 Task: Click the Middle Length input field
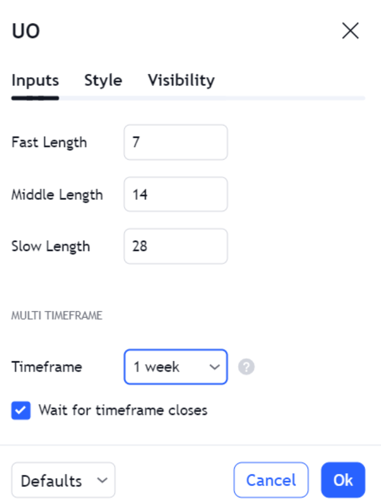175,195
